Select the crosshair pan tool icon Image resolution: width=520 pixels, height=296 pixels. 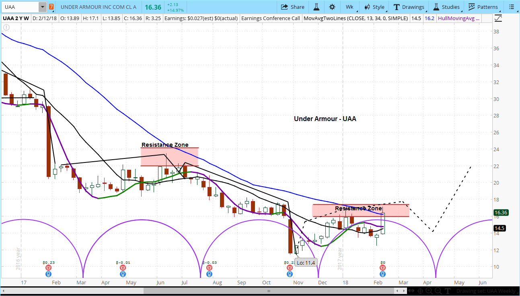(421, 291)
